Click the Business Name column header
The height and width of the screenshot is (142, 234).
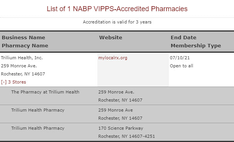tap(23, 37)
